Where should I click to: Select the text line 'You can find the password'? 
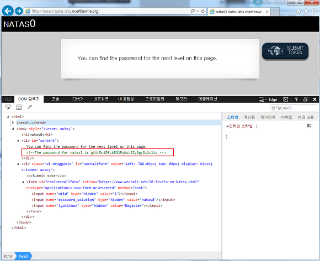87,147
